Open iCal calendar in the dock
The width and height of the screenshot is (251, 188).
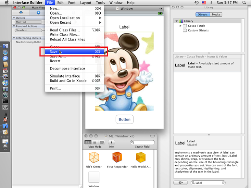click(5, 71)
